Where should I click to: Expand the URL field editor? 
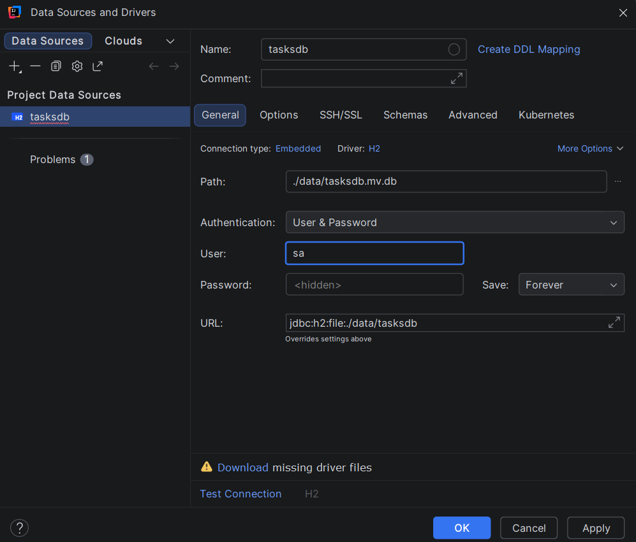tap(614, 323)
